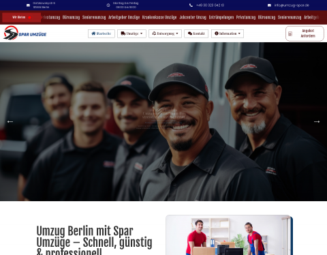Click the info@umzug-spar.de email link
Image resolution: width=327 pixels, height=255 pixels.
click(x=292, y=5)
